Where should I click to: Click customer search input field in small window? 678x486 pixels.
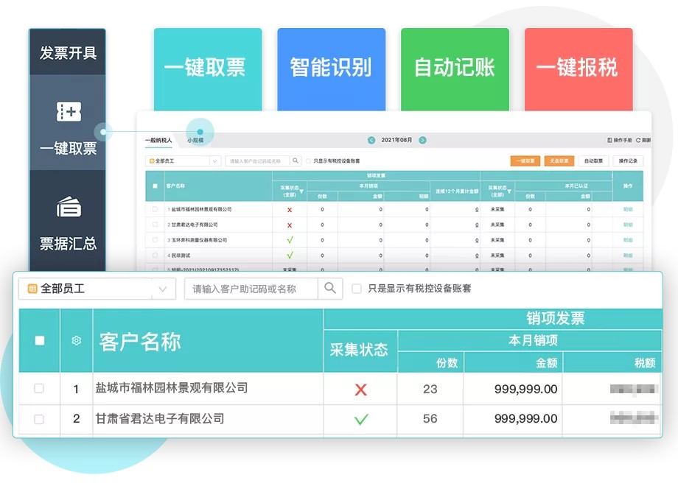pyautogui.click(x=258, y=161)
